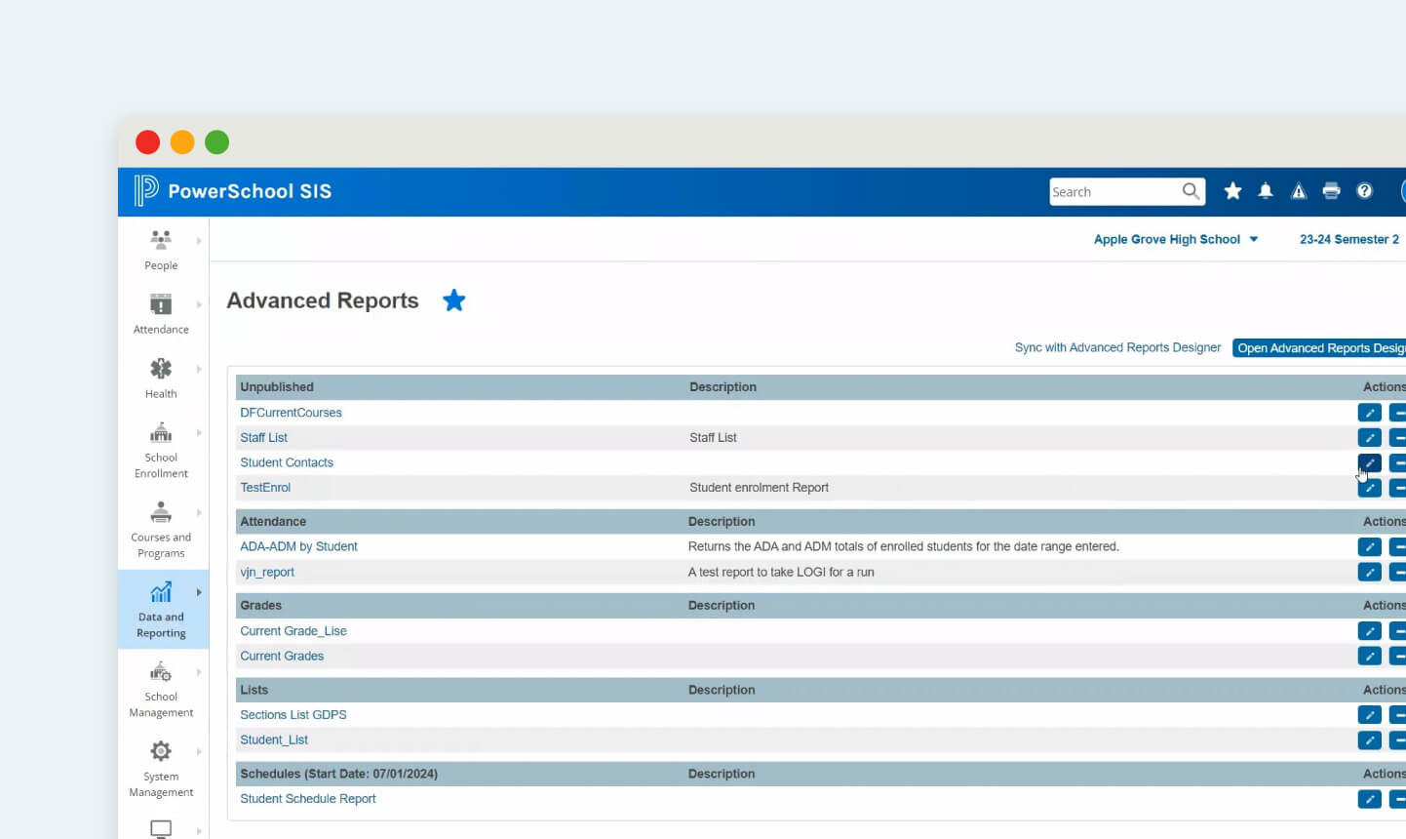This screenshot has height=839, width=1406.
Task: Favorite Advanced Reports page with blue star
Action: [x=453, y=300]
